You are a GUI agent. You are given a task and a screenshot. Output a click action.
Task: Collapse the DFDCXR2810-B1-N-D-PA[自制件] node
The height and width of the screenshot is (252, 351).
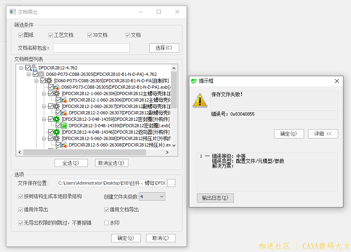click(36, 81)
